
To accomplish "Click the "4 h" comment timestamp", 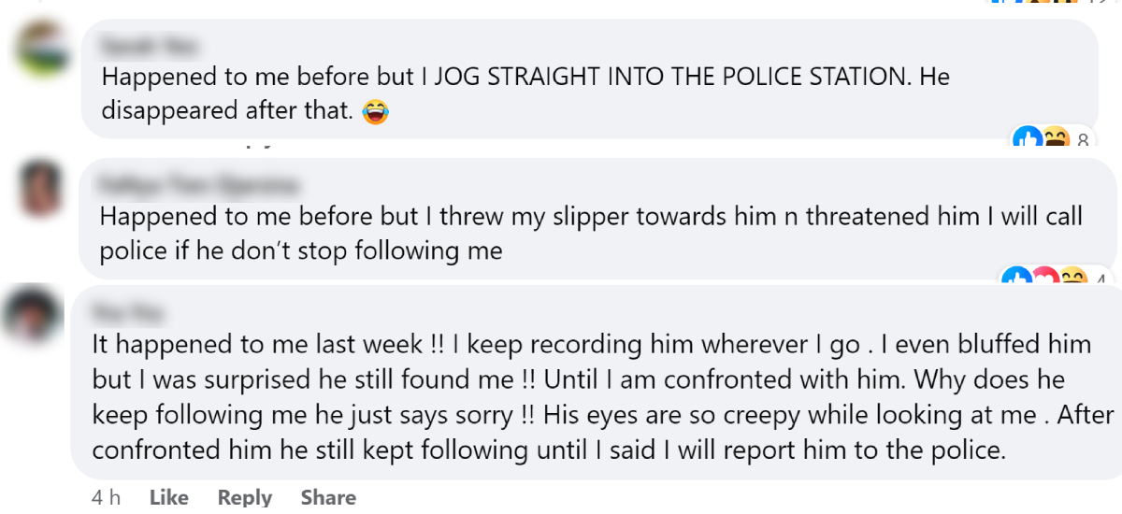I will coord(106,497).
